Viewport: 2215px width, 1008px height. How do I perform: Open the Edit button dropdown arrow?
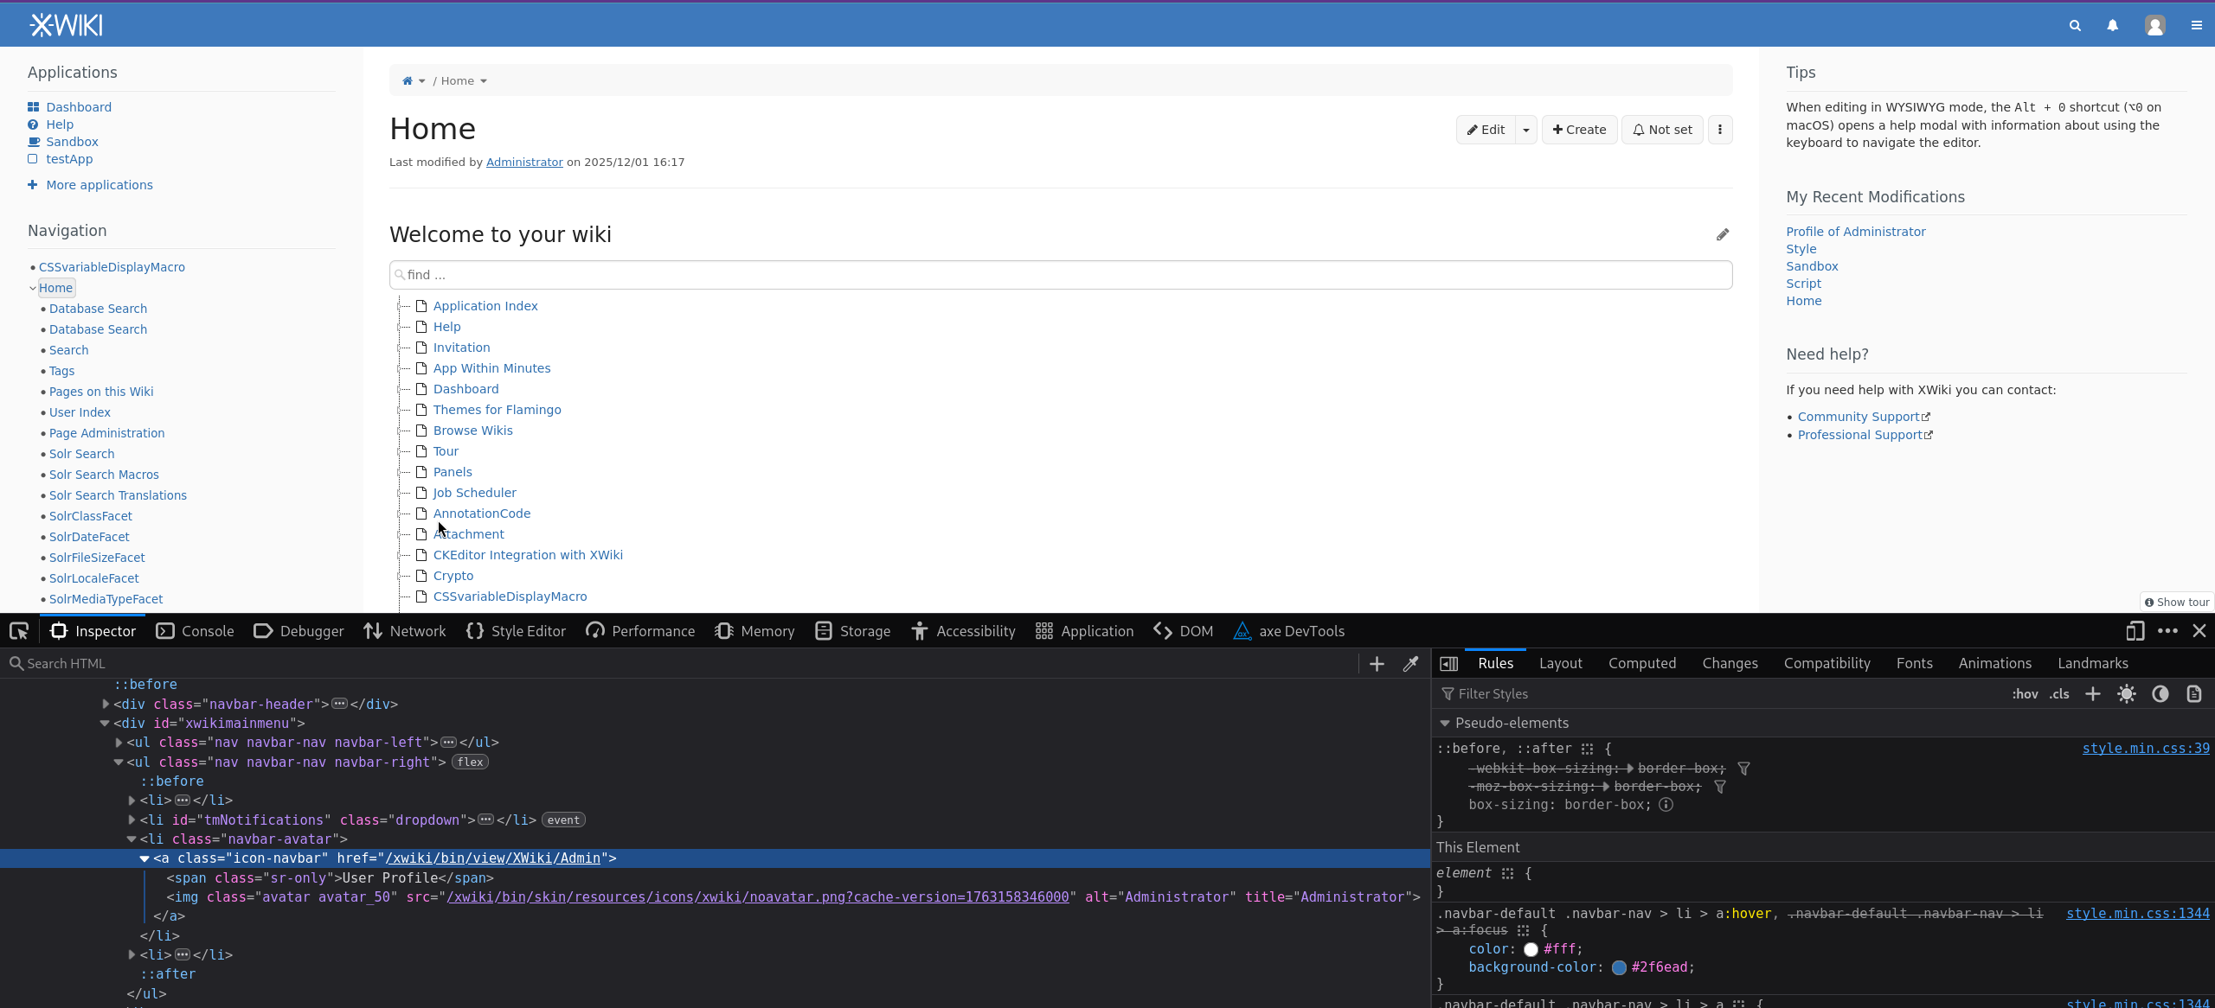pyautogui.click(x=1526, y=130)
